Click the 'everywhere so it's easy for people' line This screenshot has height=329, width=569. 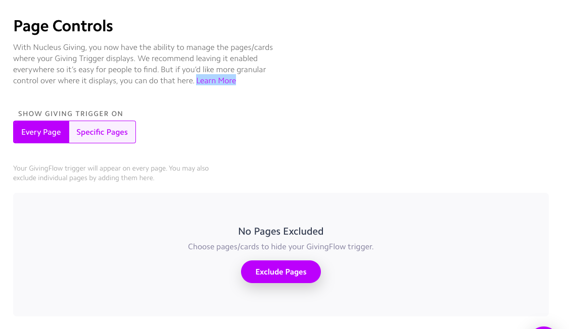[139, 70]
